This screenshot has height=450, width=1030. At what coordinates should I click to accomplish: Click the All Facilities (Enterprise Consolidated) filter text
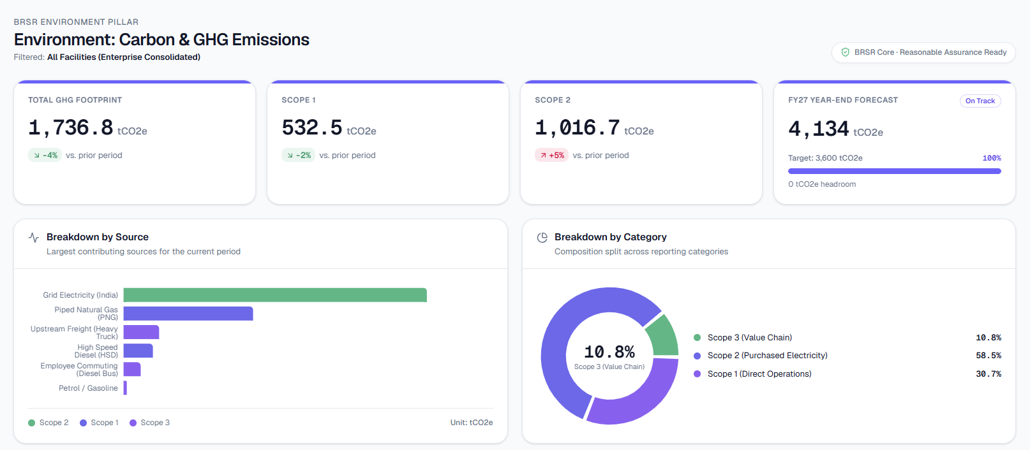pos(124,57)
